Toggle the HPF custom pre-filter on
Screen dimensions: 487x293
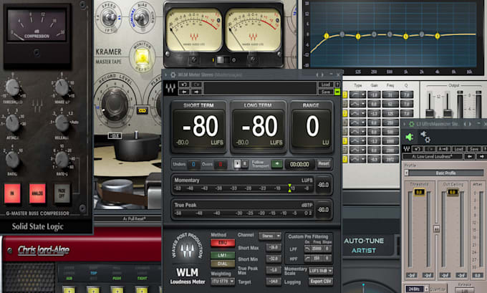[x=307, y=258]
